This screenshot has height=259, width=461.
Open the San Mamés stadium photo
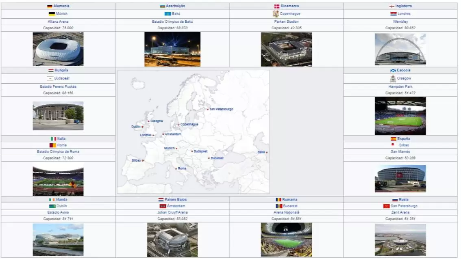400,179
